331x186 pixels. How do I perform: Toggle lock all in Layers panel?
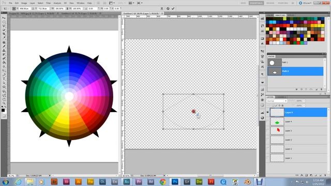click(282, 105)
